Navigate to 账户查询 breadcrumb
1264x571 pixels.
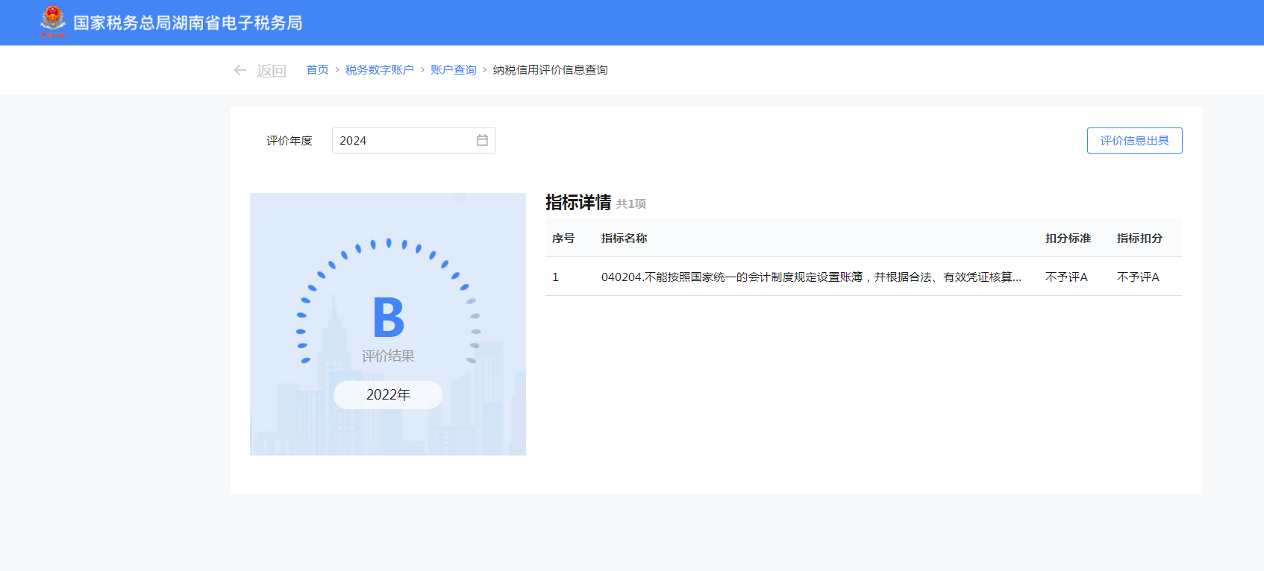453,70
